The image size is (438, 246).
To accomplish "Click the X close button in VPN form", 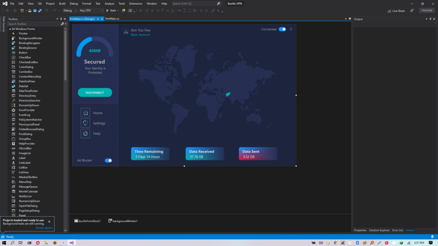I will (x=291, y=29).
